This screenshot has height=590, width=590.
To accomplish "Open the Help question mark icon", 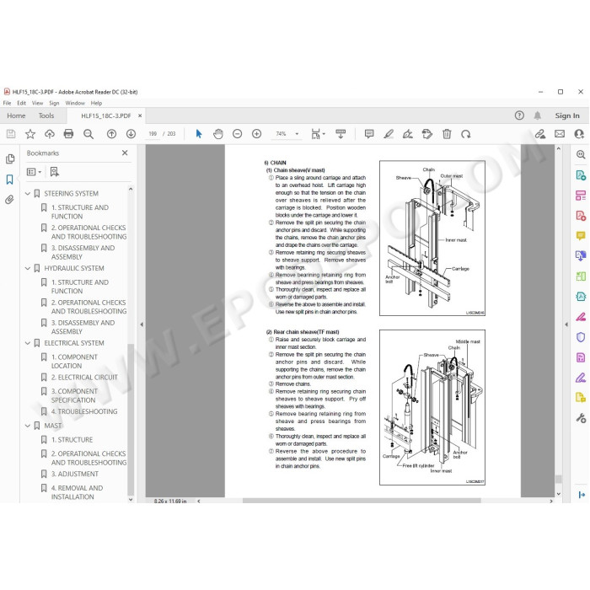I will 519,115.
